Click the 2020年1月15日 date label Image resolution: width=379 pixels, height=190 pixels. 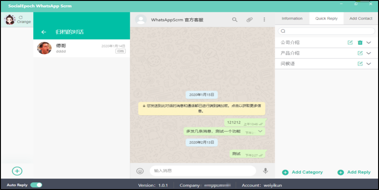(x=202, y=95)
